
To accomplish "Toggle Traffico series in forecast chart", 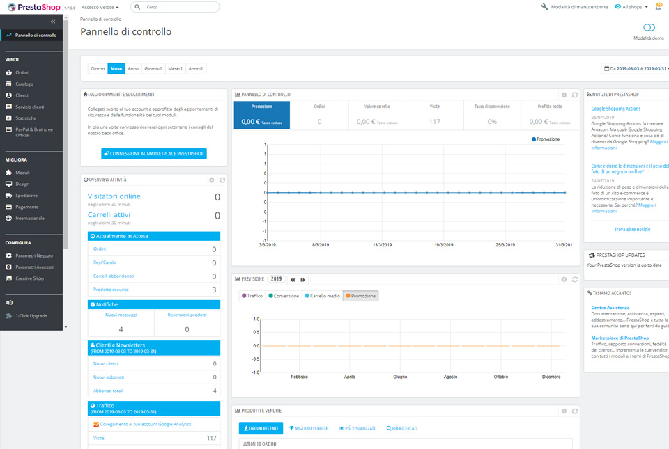I will pos(252,296).
